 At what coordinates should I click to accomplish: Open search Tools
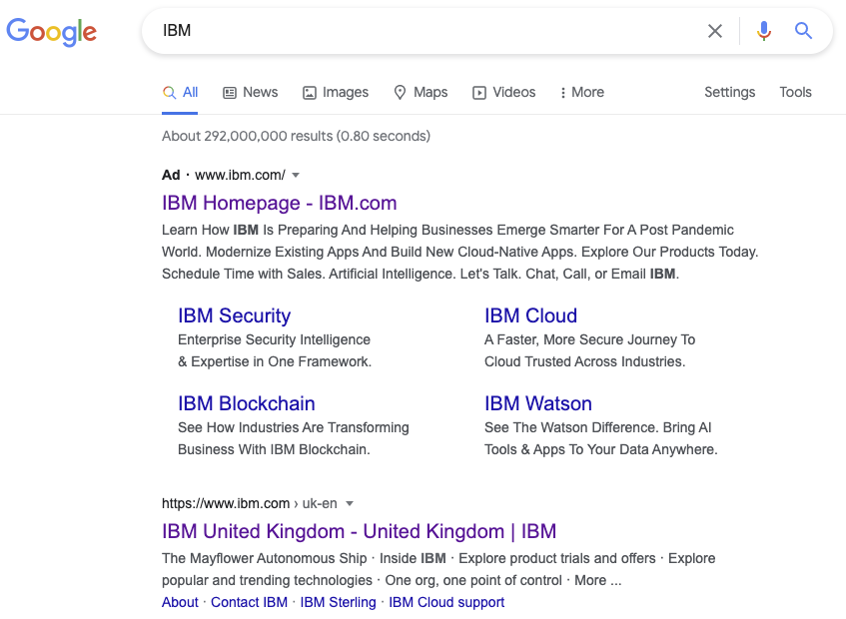pos(795,92)
